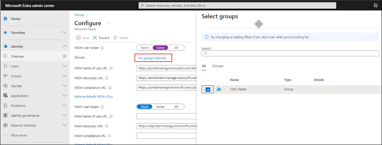Set MDM user scope to All
The image size is (382, 145).
[176, 48]
